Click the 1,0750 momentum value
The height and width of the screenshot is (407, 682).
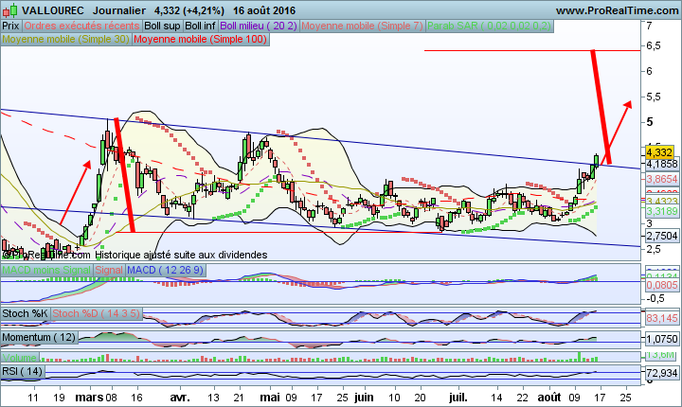click(661, 339)
